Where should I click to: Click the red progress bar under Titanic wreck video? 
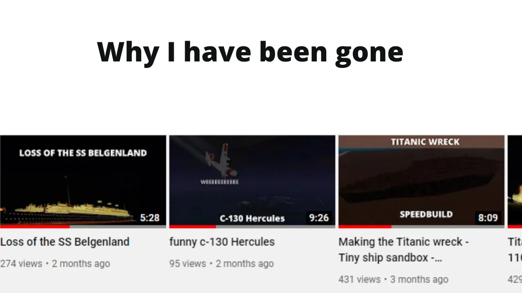[365, 226]
